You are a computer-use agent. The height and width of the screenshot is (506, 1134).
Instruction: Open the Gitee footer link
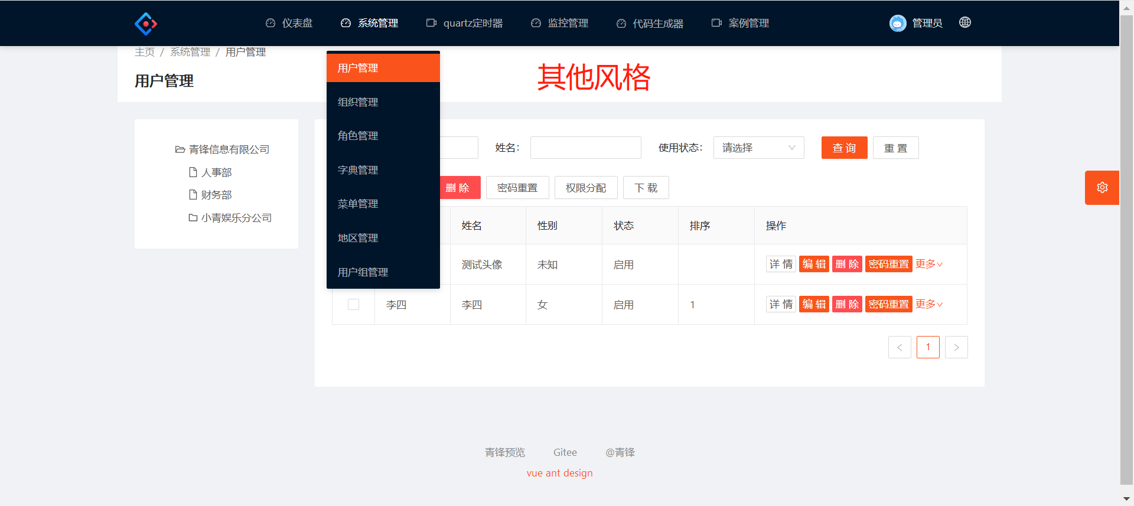565,452
